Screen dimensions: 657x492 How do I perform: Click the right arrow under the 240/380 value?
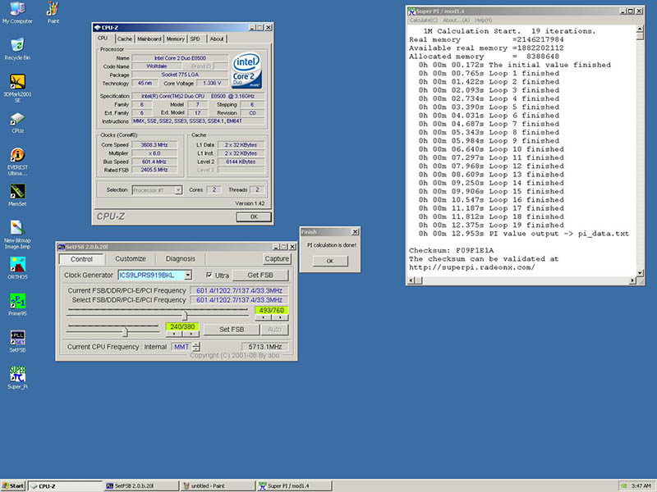coord(191,334)
